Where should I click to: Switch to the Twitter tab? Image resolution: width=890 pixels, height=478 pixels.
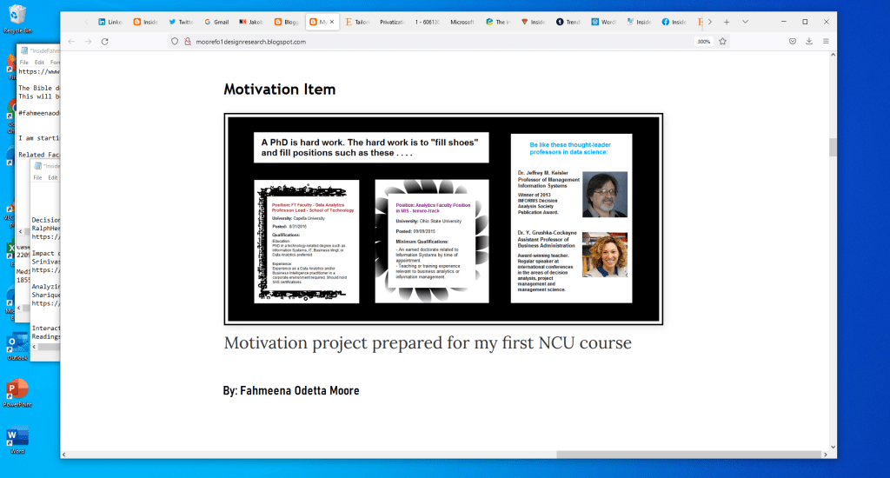[x=181, y=22]
